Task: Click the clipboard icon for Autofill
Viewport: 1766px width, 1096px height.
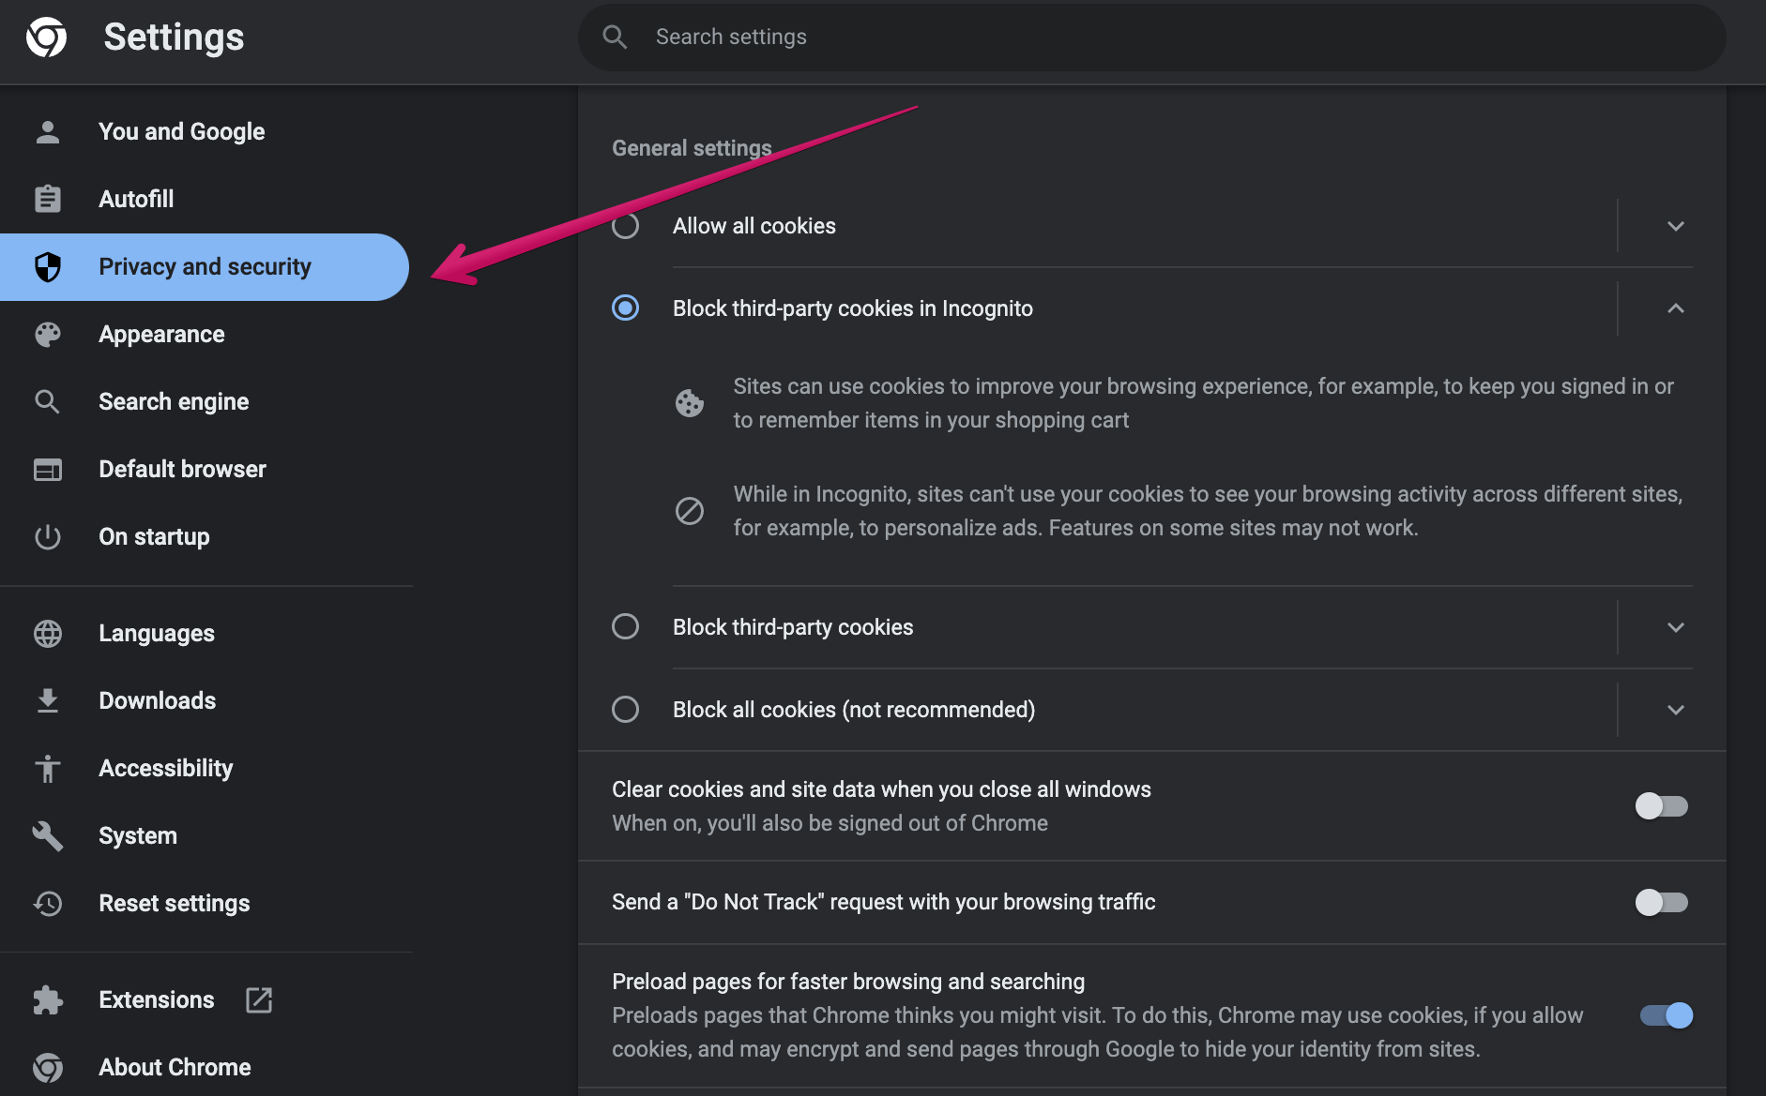Action: click(x=47, y=199)
